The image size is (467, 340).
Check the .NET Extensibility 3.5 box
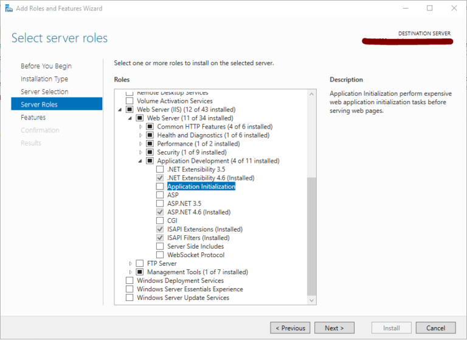coord(160,169)
